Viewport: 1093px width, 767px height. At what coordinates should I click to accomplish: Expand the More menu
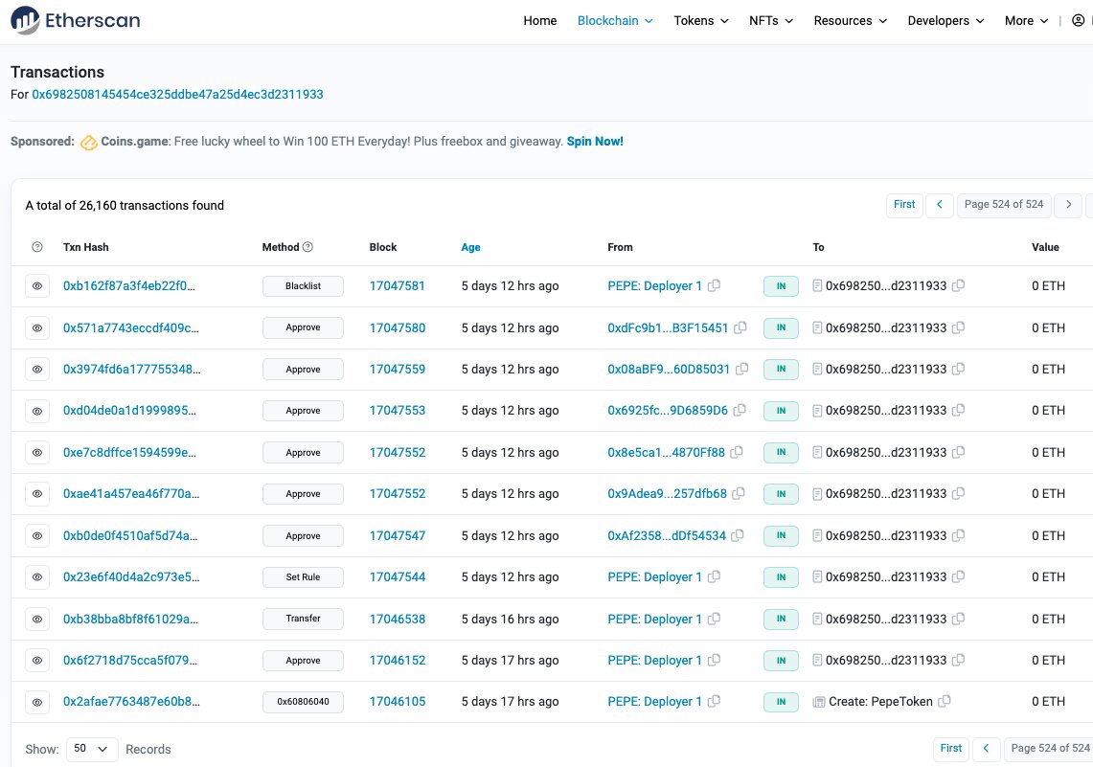(1027, 21)
